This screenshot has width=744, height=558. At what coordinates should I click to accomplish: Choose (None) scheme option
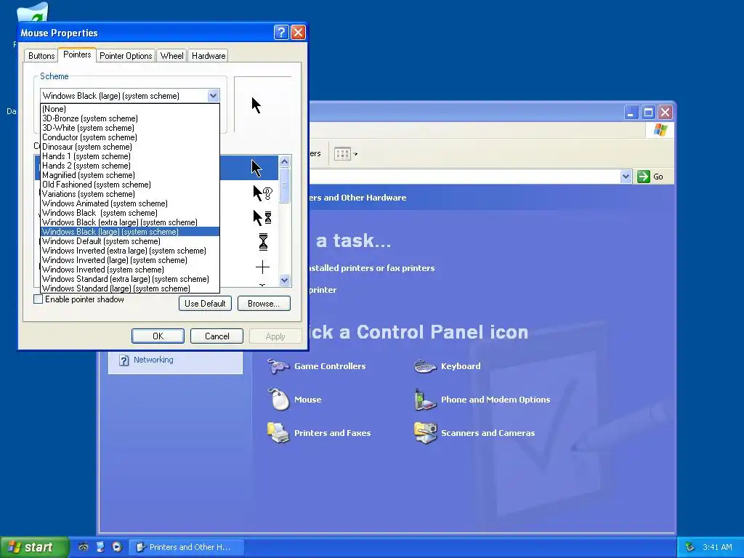[x=129, y=109]
